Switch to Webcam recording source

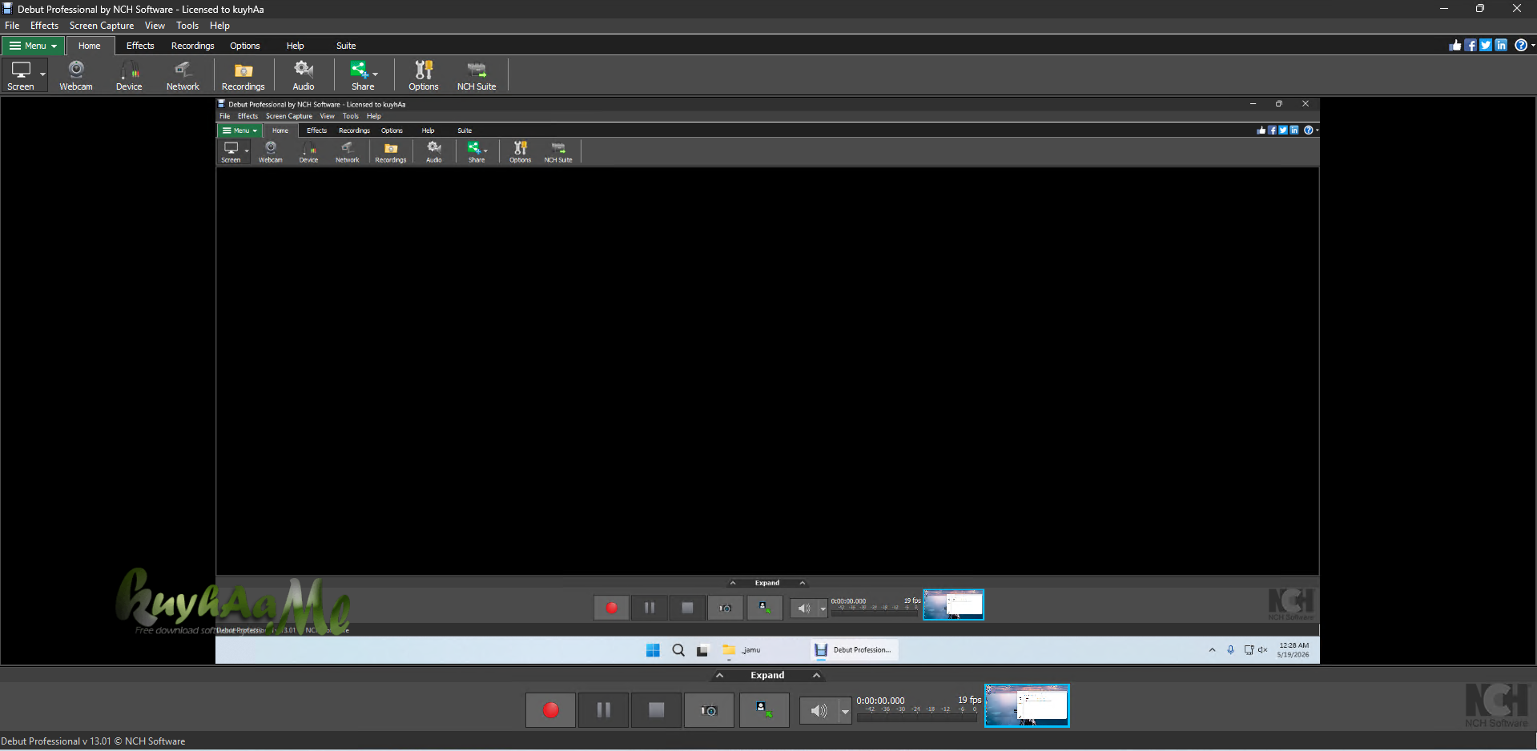(x=76, y=75)
